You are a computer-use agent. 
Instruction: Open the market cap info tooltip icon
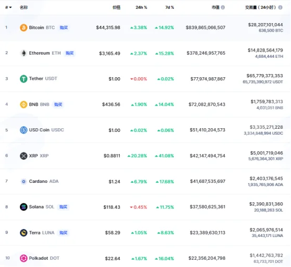click(223, 7)
